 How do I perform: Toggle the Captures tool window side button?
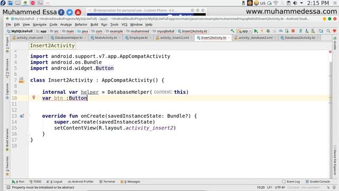point(7,91)
